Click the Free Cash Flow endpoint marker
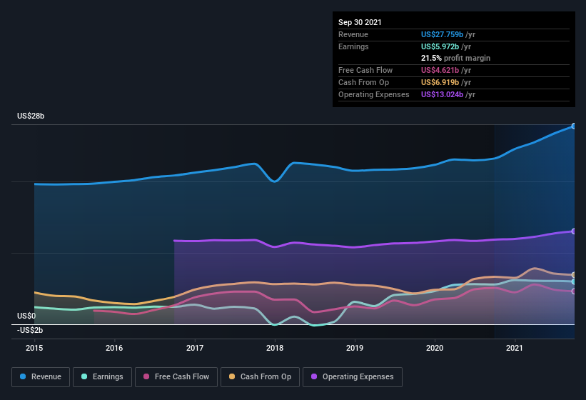Image resolution: width=586 pixels, height=400 pixels. [574, 291]
